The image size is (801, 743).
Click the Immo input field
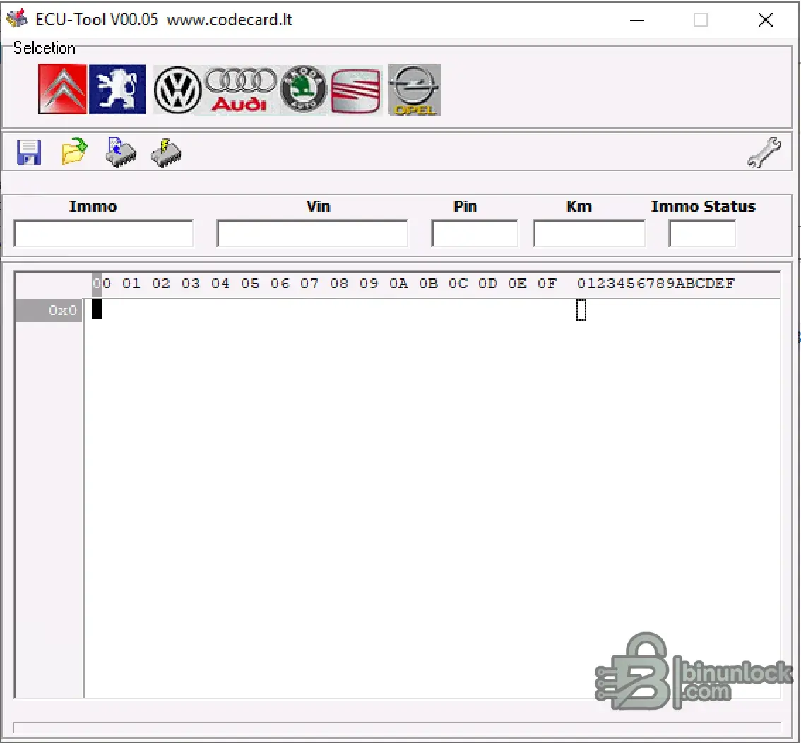103,234
